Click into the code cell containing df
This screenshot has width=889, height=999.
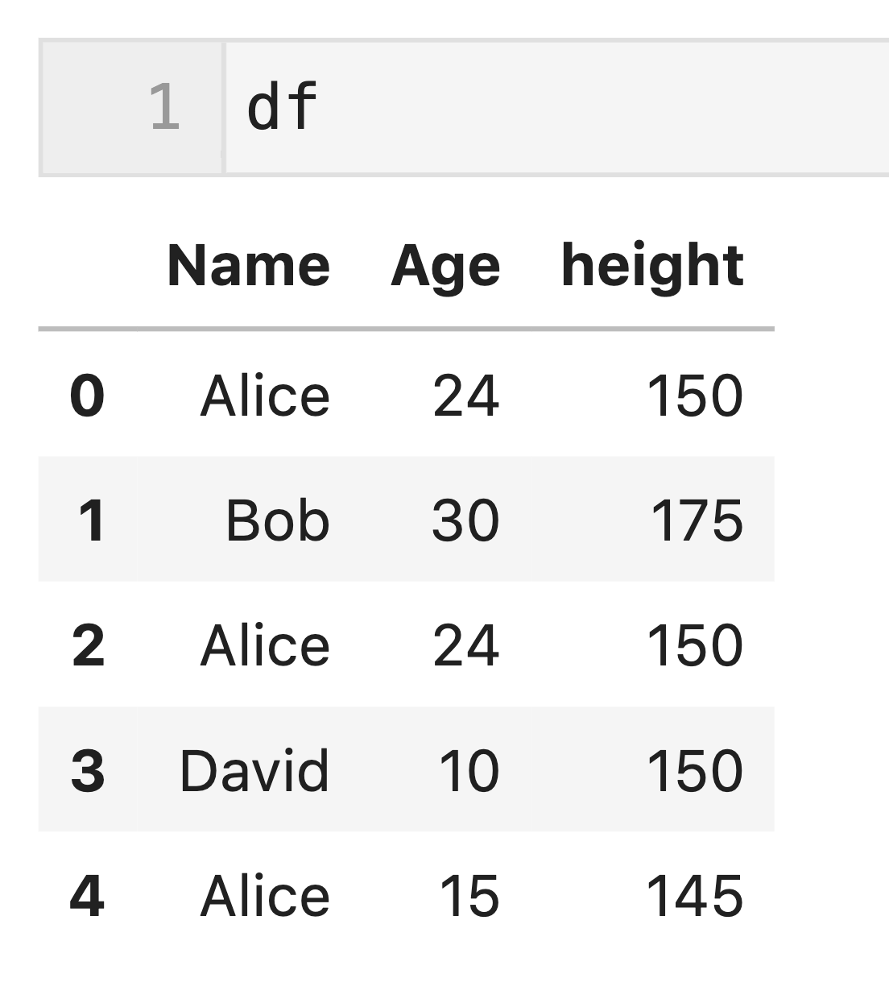pos(556,107)
